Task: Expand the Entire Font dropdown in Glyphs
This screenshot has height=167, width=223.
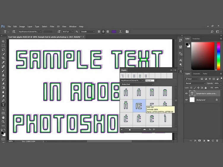Action: pyautogui.click(x=137, y=84)
